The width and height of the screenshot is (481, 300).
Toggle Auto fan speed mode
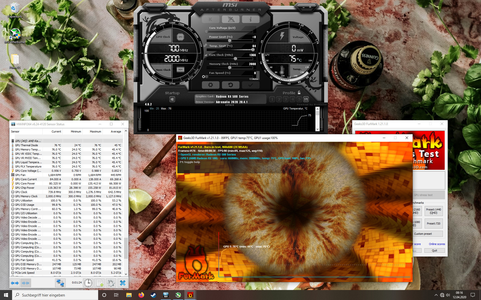click(x=255, y=79)
